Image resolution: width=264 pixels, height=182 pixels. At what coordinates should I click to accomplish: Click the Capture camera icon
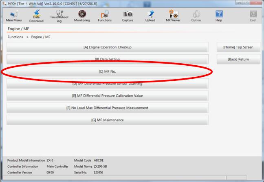[x=128, y=16]
